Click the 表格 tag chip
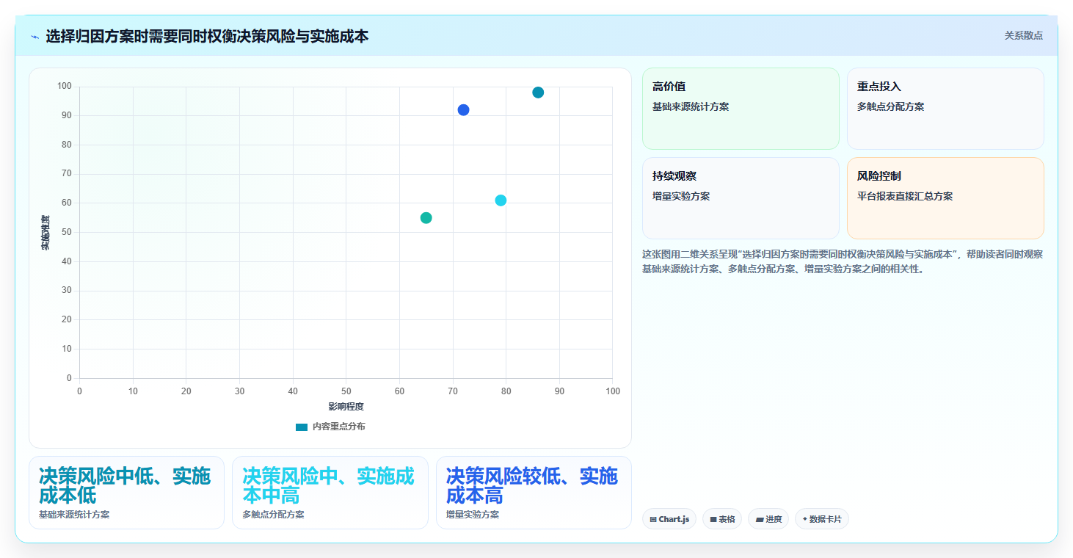1073x558 pixels. [722, 519]
